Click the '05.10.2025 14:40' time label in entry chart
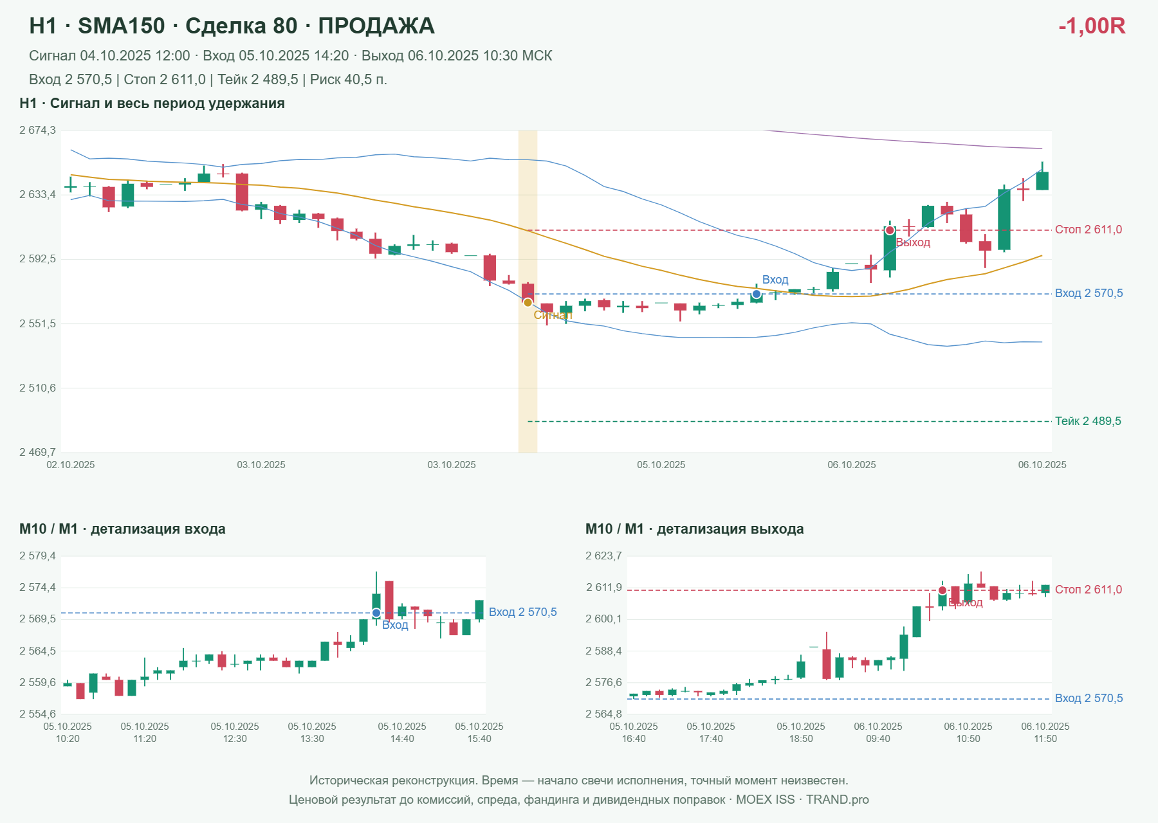1158x823 pixels. [x=402, y=732]
